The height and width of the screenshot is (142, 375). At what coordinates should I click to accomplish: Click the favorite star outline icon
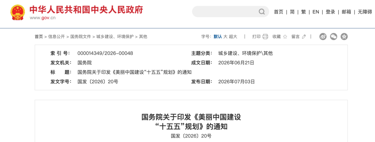pyautogui.click(x=285, y=36)
